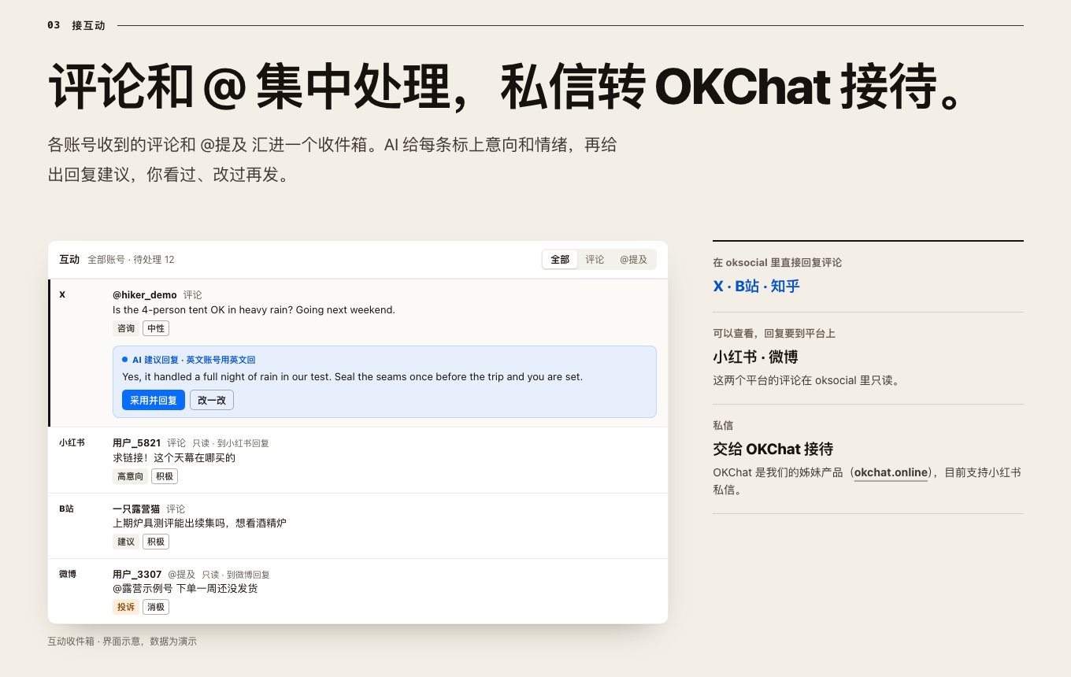Open the okchat.online link
Screen dimensions: 1071x677
point(891,473)
